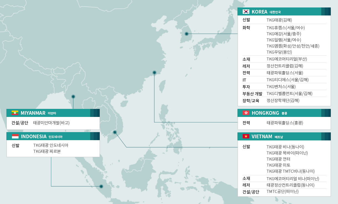
Task: Click the Indonesia flag icon
Action: (x=15, y=136)
